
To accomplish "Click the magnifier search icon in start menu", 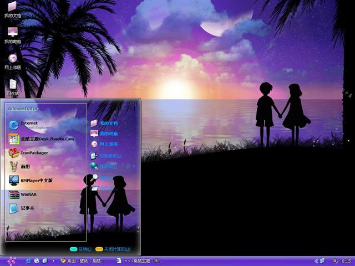I will [x=94, y=177].
